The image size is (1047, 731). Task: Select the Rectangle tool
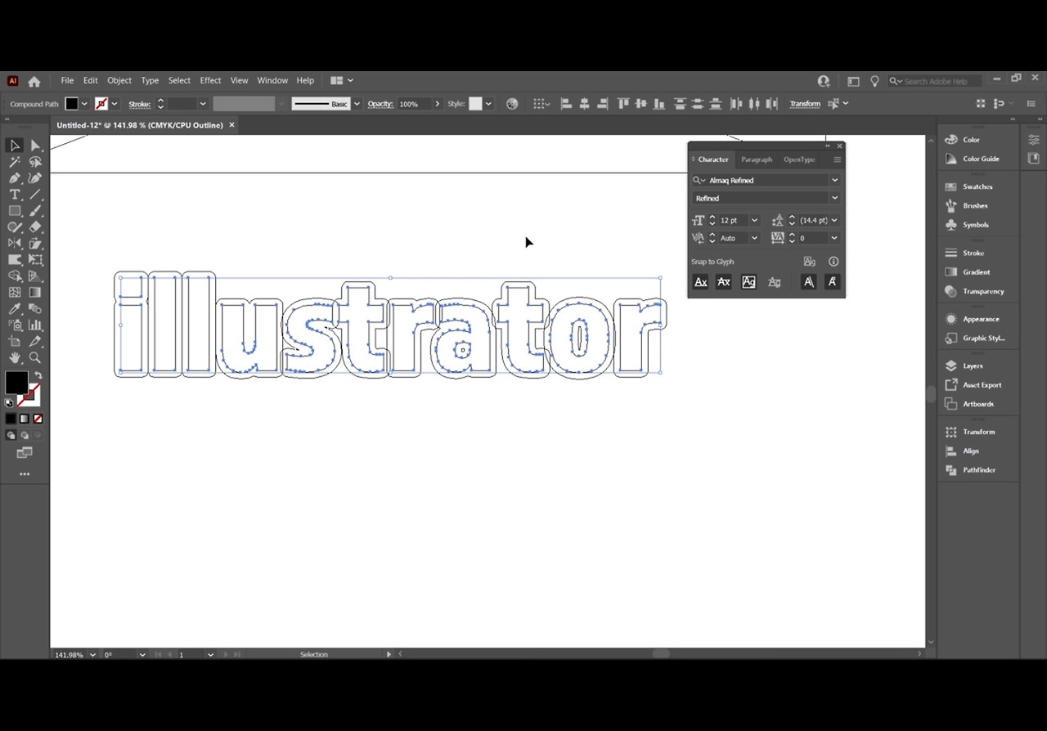(x=15, y=211)
